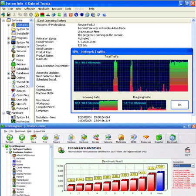196x196 pixels.
Task: Click the Guest Operating System column header
Action: (x=56, y=20)
